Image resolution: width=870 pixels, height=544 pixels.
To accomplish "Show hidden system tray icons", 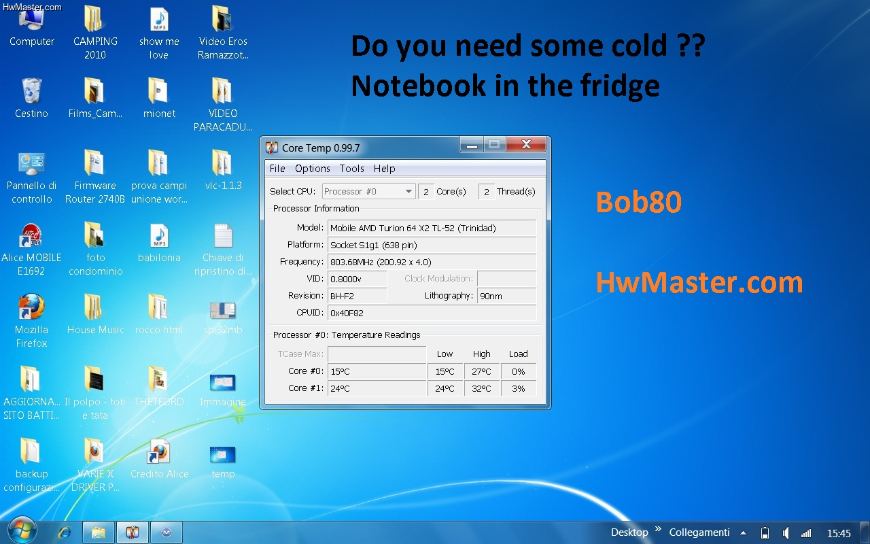I will [x=743, y=533].
